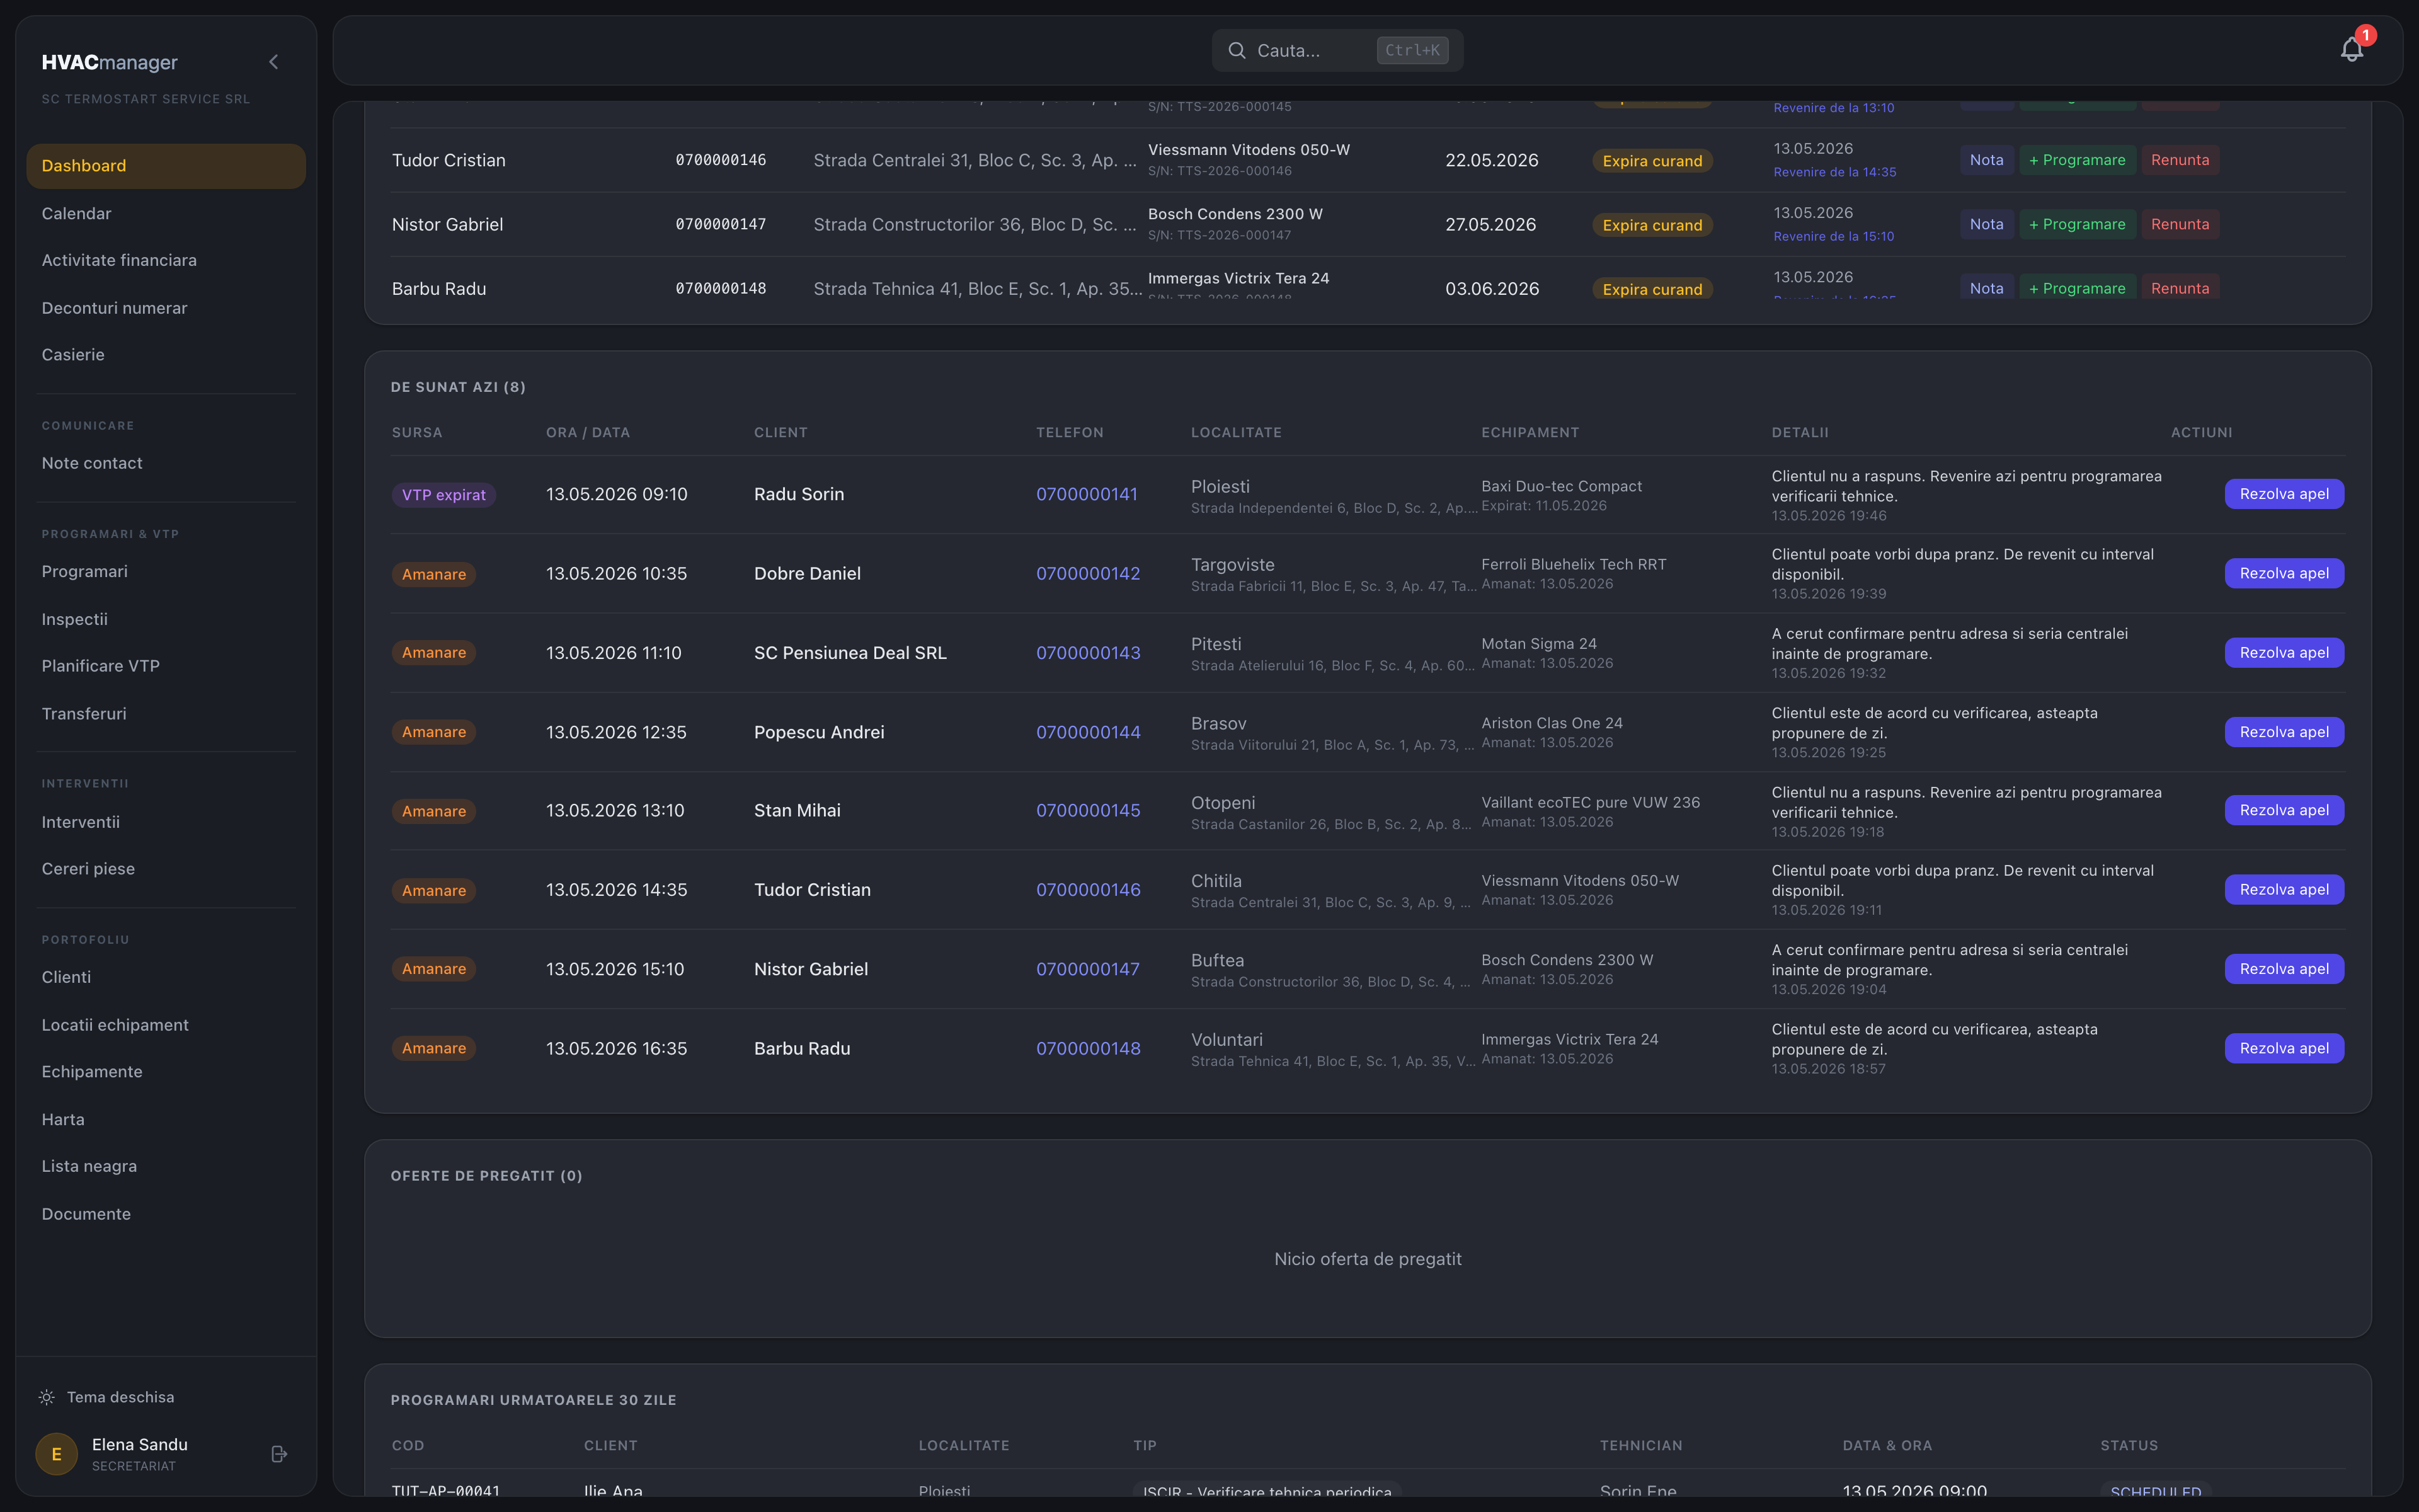Click the DE SUNAT AZI (8) heading

[x=458, y=387]
